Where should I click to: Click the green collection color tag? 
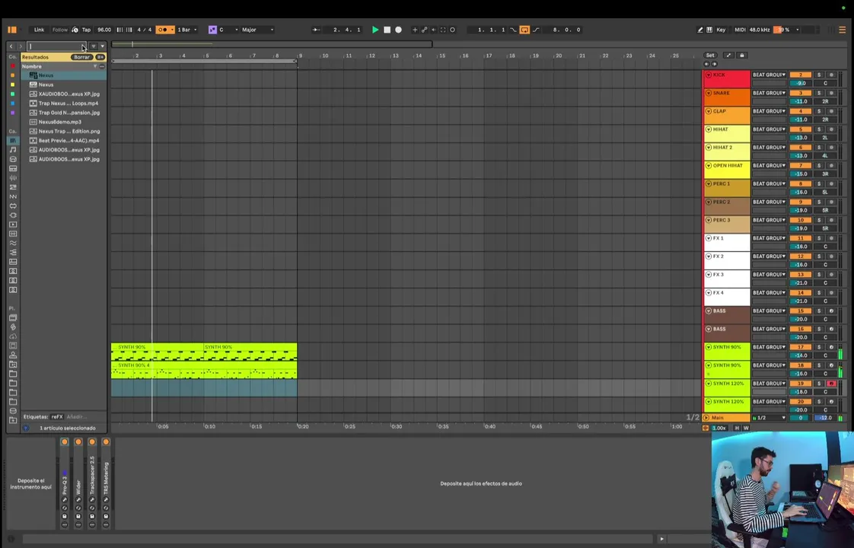pos(12,94)
